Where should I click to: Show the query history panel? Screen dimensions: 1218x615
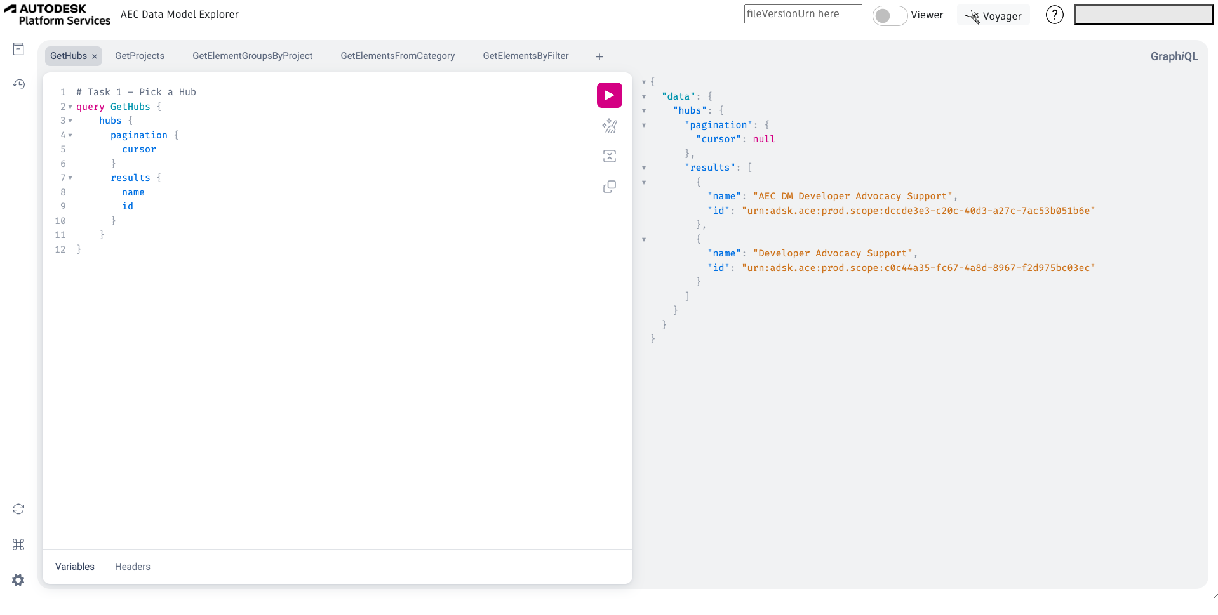tap(18, 84)
